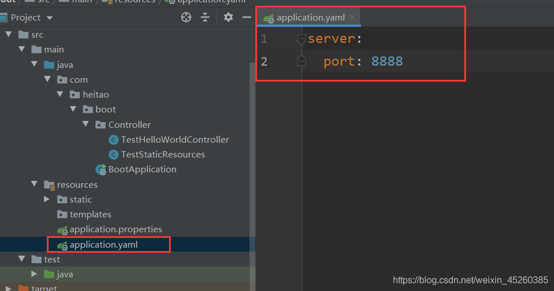The width and height of the screenshot is (554, 291).
Task: Select the target folder label
Action: coord(44,288)
